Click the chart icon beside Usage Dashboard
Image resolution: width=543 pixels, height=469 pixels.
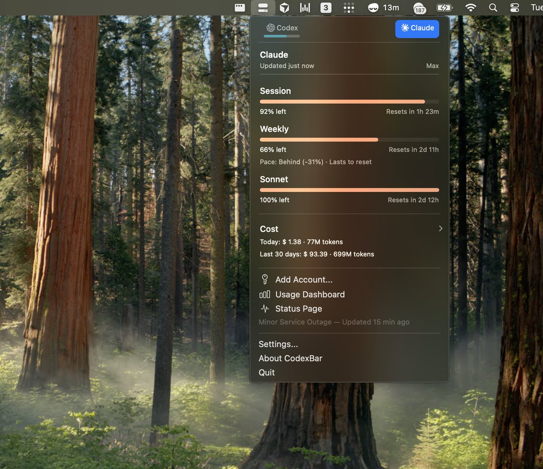(265, 295)
